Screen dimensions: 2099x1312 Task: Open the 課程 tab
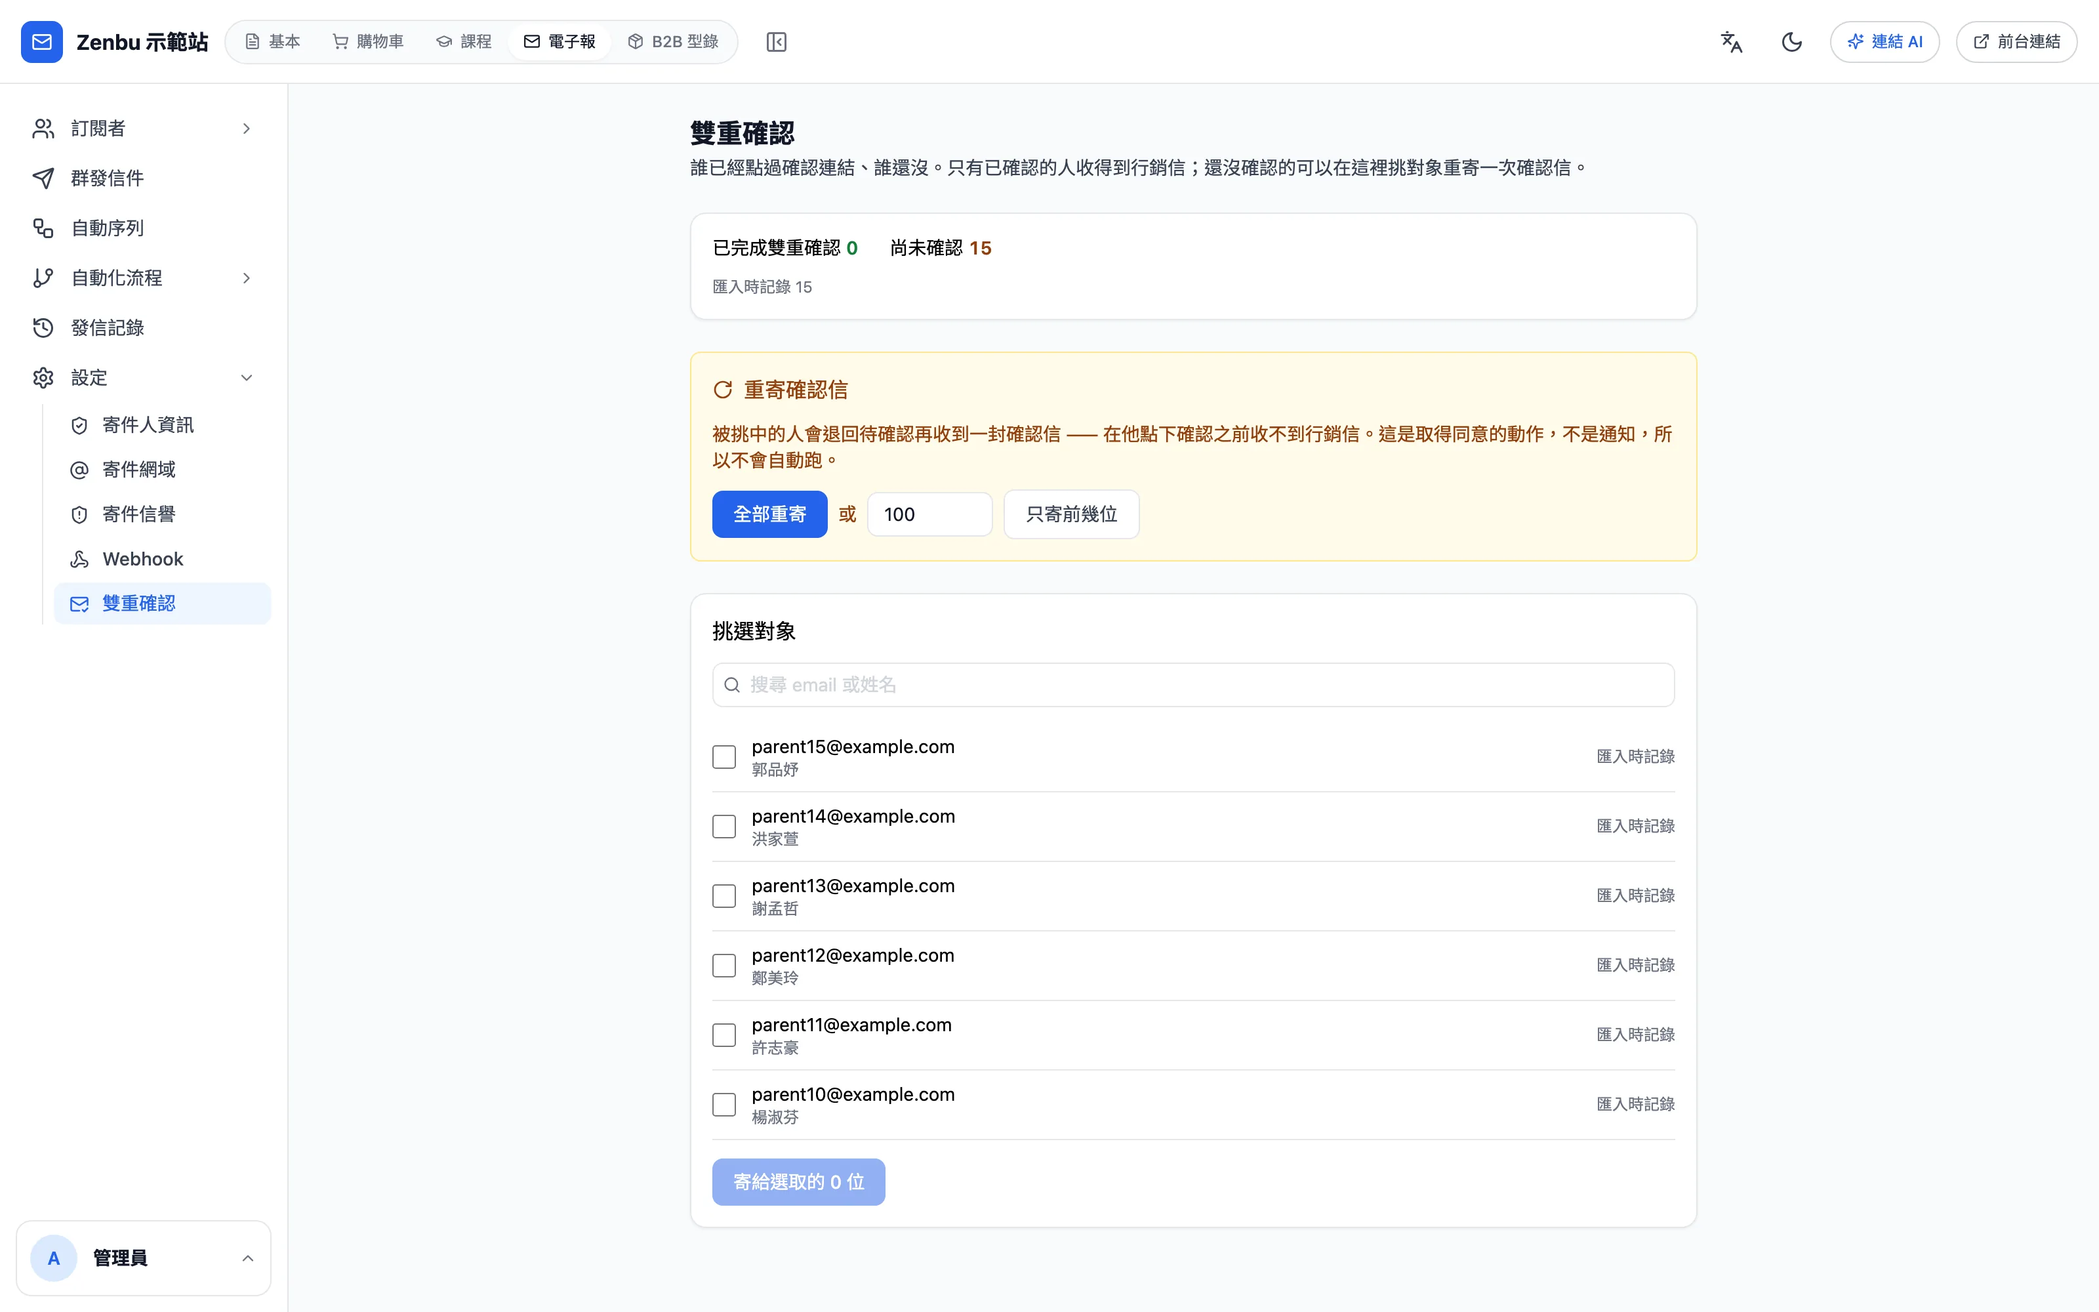point(464,41)
